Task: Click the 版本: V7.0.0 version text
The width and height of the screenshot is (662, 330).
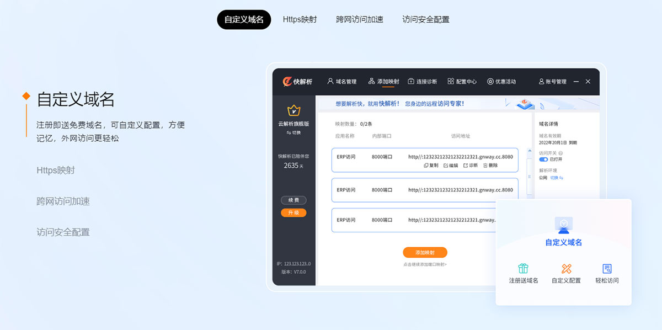Action: (x=293, y=272)
